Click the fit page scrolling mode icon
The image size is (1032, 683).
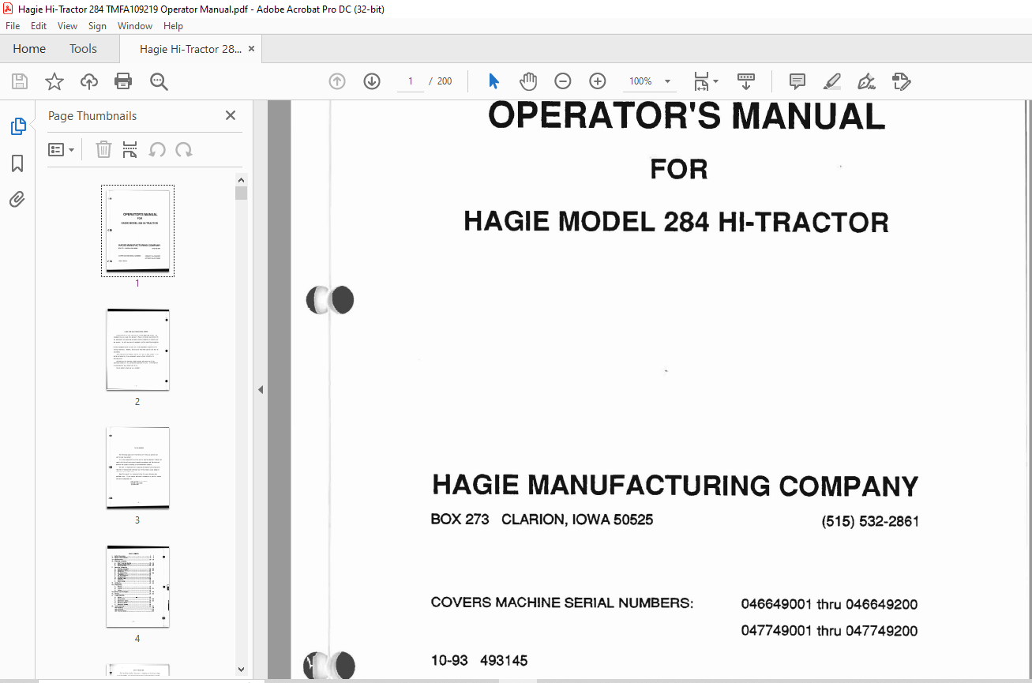[x=701, y=81]
